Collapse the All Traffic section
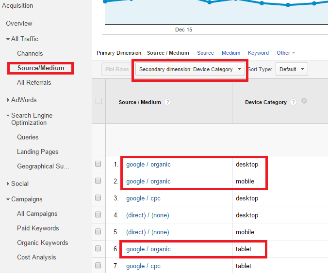328x273 pixels. point(8,39)
